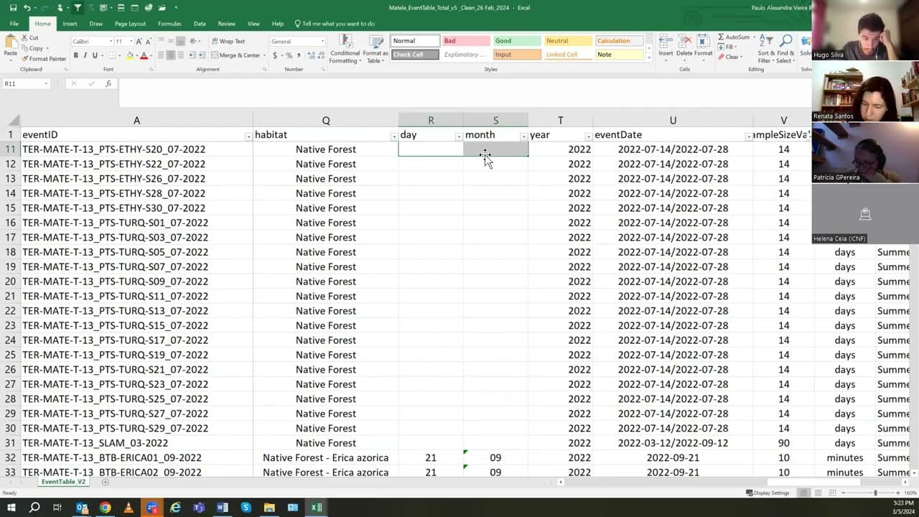Click Merge & Center
Viewport: 919px width, 517px height.
click(x=235, y=55)
